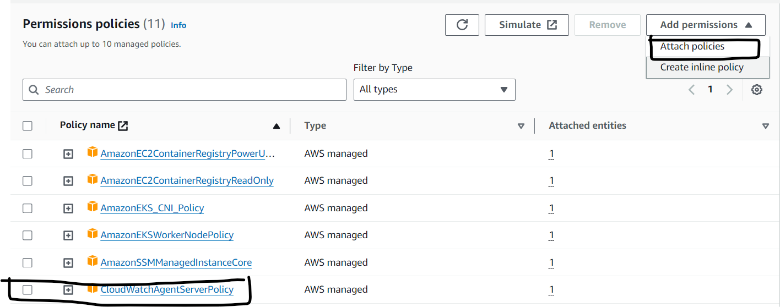Tick the AmazonSSMManagedInstanceCore row checkbox
Screen dimensions: 780x307
click(28, 263)
